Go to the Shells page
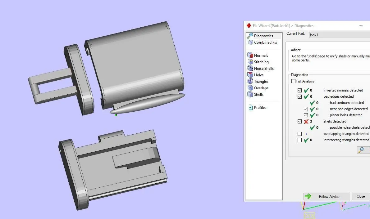370x219 pixels. point(258,95)
